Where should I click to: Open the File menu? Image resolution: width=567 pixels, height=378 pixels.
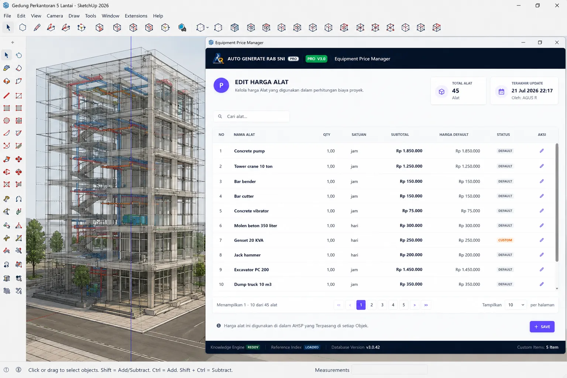[x=7, y=16]
